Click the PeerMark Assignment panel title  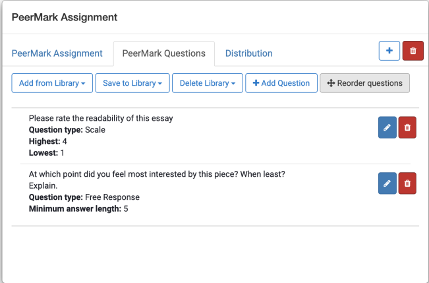65,17
